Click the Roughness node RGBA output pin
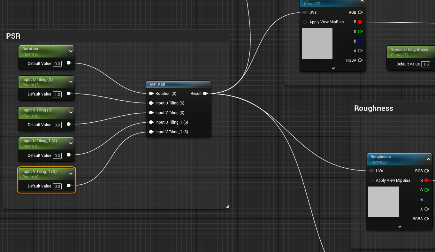The height and width of the screenshot is (252, 435). click(x=426, y=219)
